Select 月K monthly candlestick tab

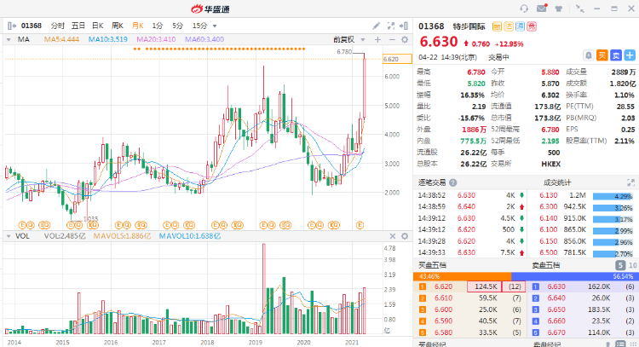138,26
